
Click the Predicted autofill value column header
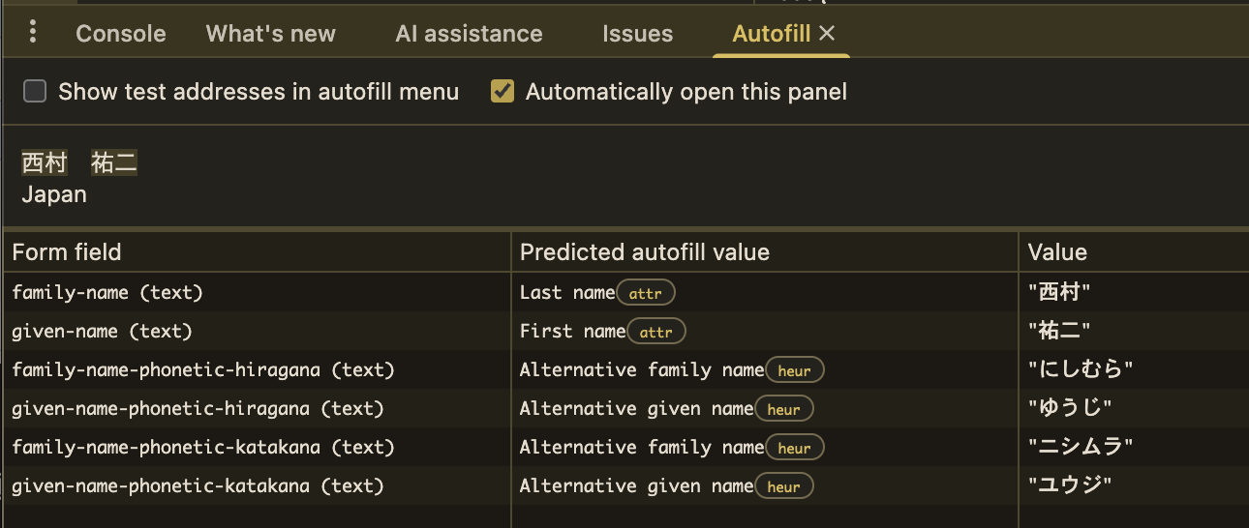645,252
